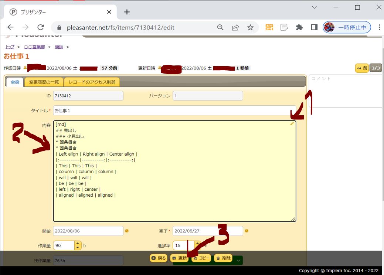Toggle the browser side panel icon
The width and height of the screenshot is (384, 275).
tap(314, 27)
